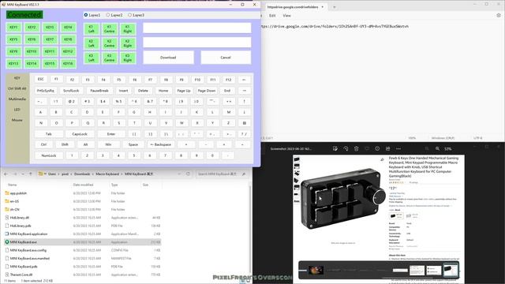The image size is (505, 284).
Task: Open the see-more ellipsis menu in Photos
Action: (x=398, y=148)
